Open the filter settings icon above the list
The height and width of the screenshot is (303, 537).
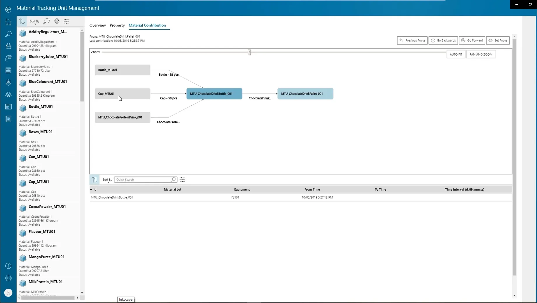point(67,21)
